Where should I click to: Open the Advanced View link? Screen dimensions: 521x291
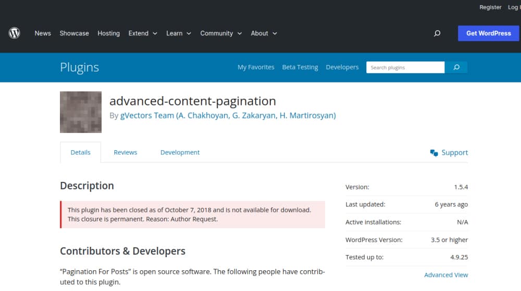pyautogui.click(x=446, y=275)
